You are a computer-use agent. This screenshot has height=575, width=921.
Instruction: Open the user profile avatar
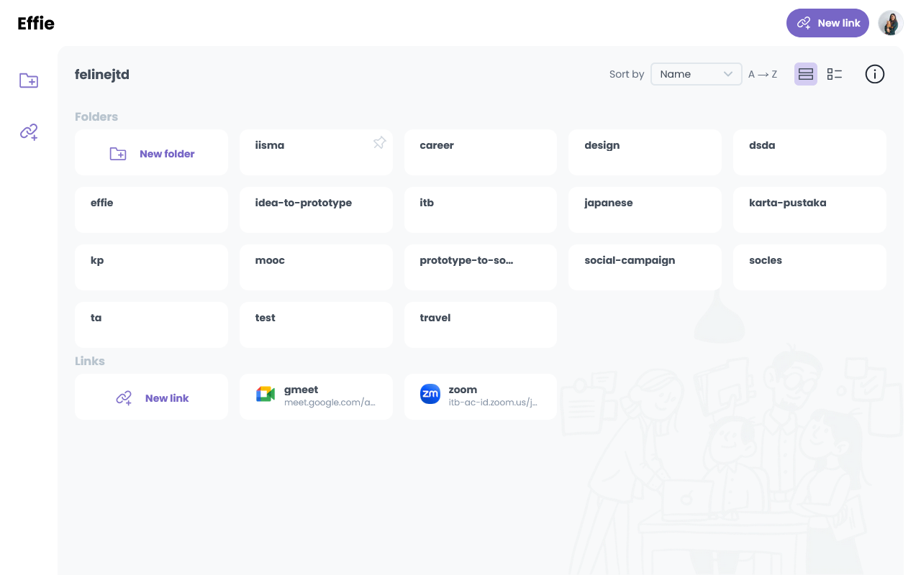891,23
